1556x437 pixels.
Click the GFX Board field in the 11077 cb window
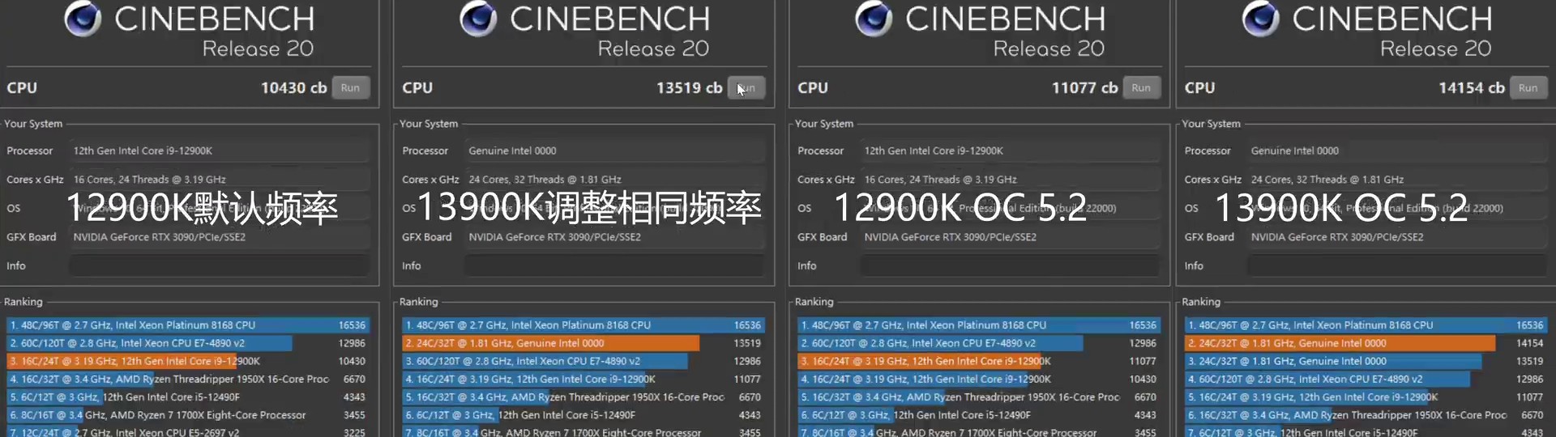pyautogui.click(x=1011, y=237)
